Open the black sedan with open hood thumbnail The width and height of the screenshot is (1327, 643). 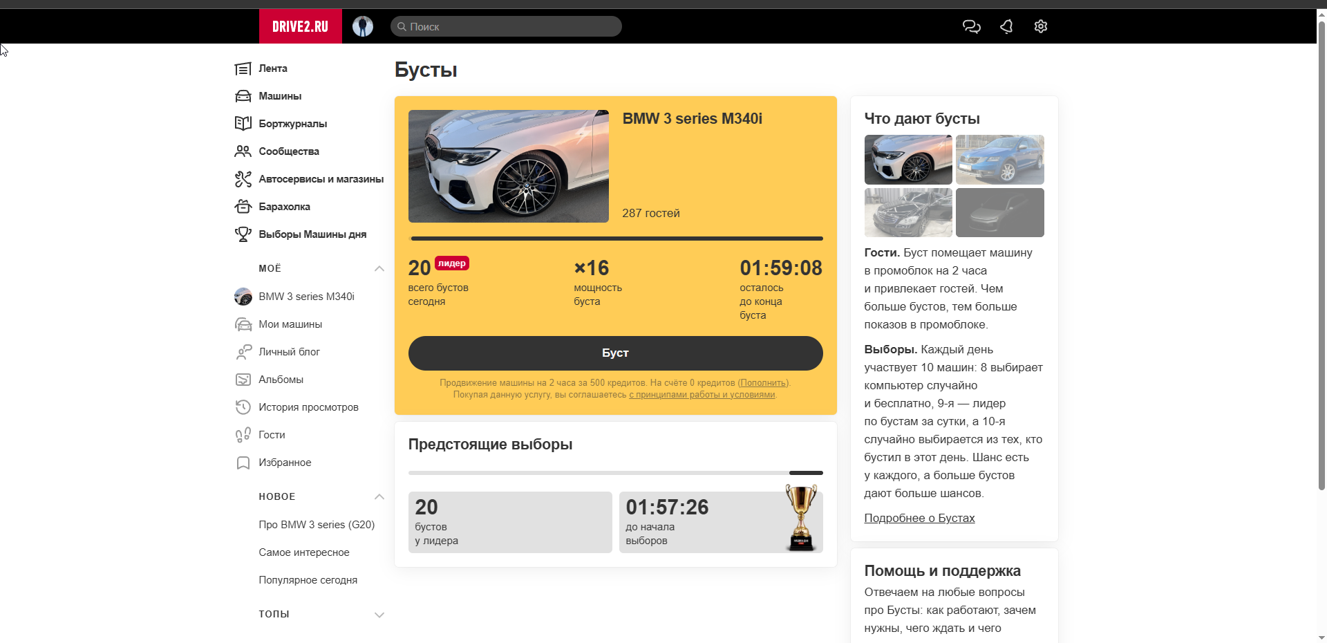[908, 213]
